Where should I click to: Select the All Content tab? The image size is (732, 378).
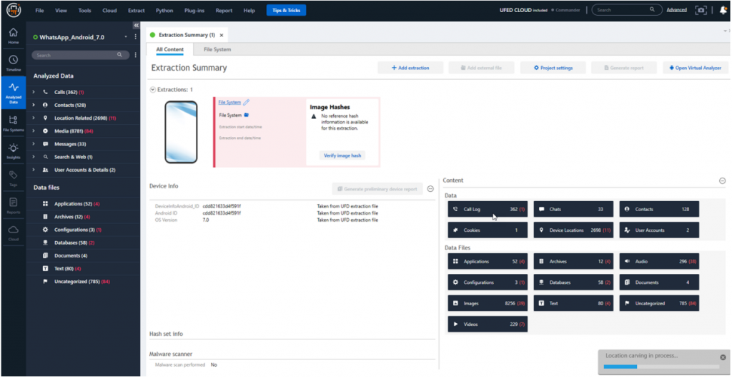(x=170, y=49)
